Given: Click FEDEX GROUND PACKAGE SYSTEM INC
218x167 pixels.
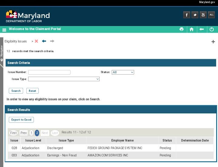Looking at the screenshot, I should click(115, 148).
